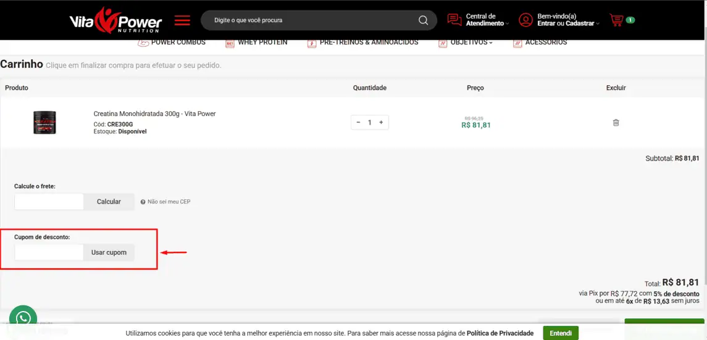Open Pré-Treinos & Aminoácidos category
707x340 pixels.
tap(369, 43)
